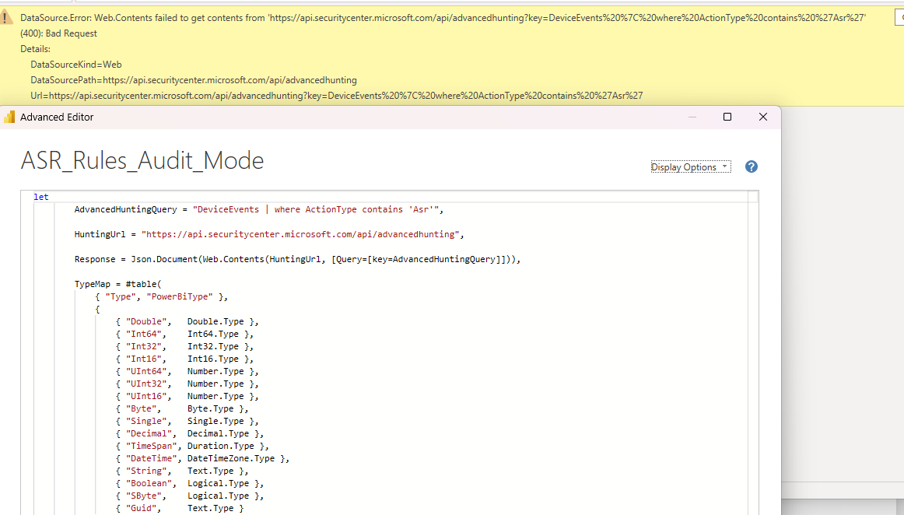
Task: Click the "Int16" type mapping row
Action: [184, 359]
